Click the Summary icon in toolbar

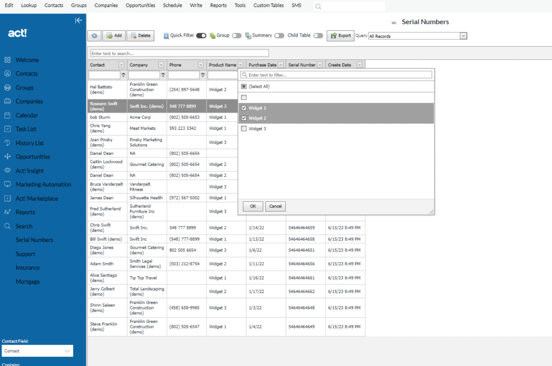coord(248,36)
